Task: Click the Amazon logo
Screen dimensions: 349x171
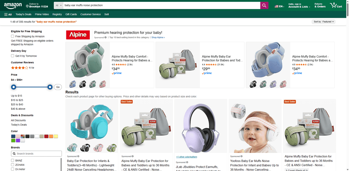Action: (13, 6)
